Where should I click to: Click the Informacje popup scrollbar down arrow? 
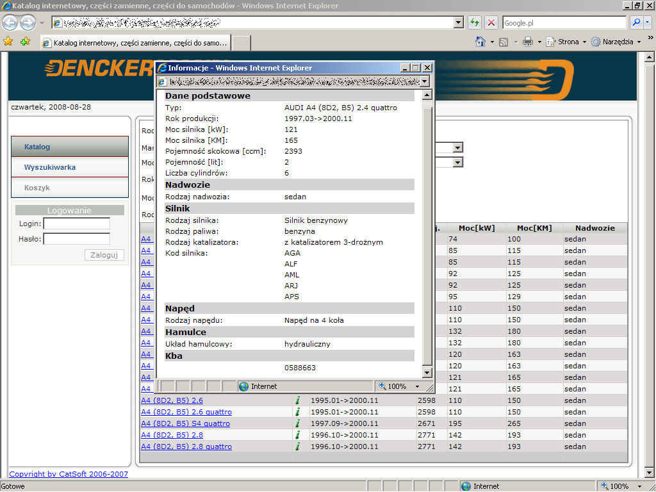(427, 372)
